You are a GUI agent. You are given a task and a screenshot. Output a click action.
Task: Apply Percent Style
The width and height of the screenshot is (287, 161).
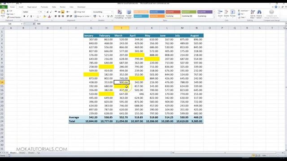[100, 16]
